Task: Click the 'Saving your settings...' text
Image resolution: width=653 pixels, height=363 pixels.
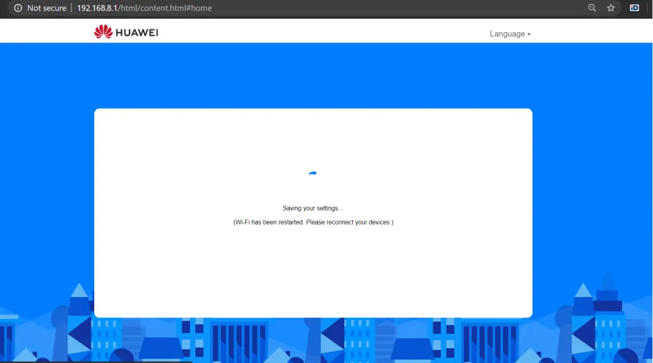Action: 313,208
